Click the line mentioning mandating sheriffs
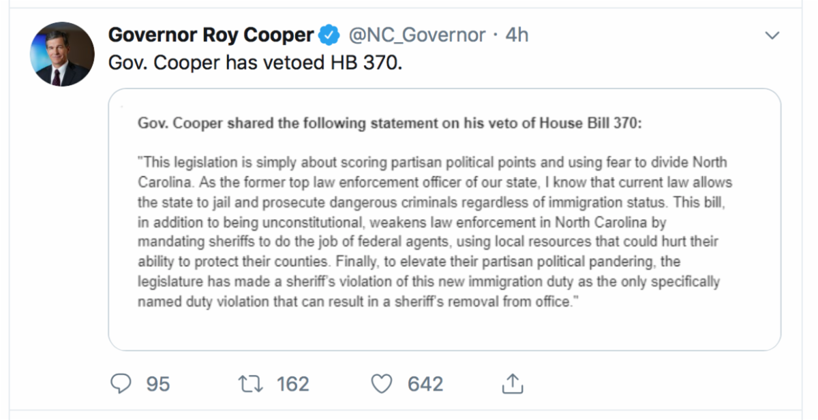The width and height of the screenshot is (818, 420). point(428,242)
